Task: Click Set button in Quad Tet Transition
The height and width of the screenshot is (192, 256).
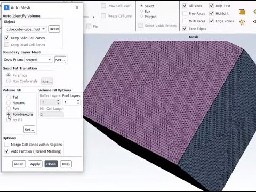Action: pyautogui.click(x=47, y=82)
